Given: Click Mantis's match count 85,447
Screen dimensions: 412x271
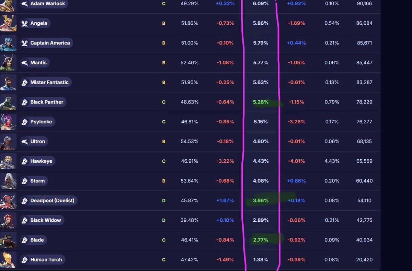Looking at the screenshot, I should [x=364, y=63].
